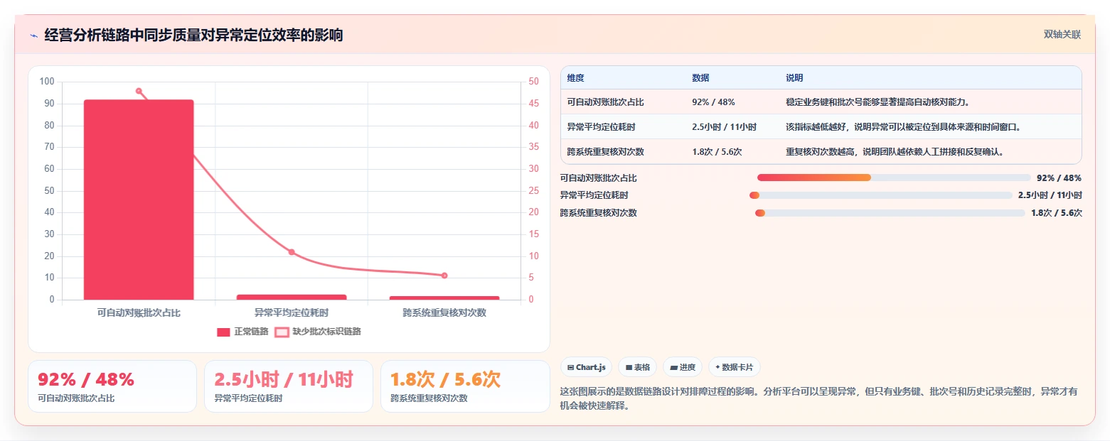
Task: Click table value 1.8次 / 5.6次
Action: 717,152
